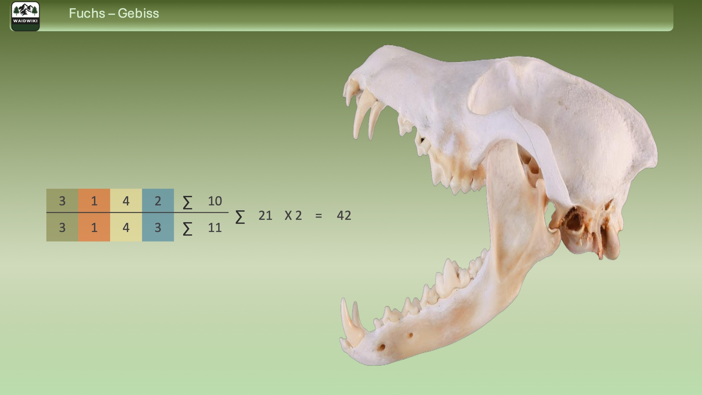
Task: Click the fox skull image
Action: (513, 184)
